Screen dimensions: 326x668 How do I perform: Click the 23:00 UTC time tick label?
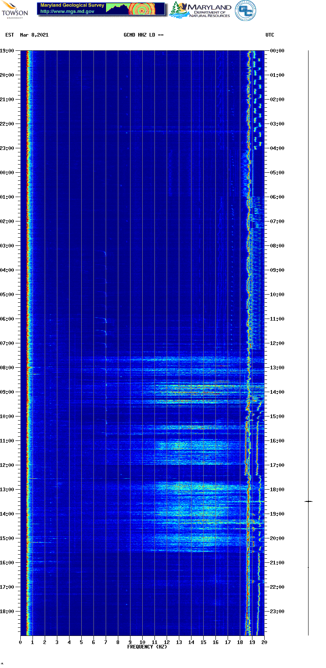click(x=277, y=612)
